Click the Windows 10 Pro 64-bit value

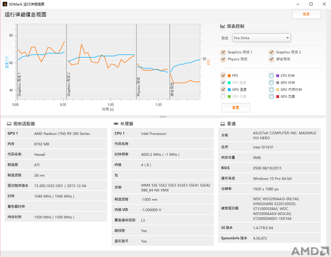click(272, 179)
